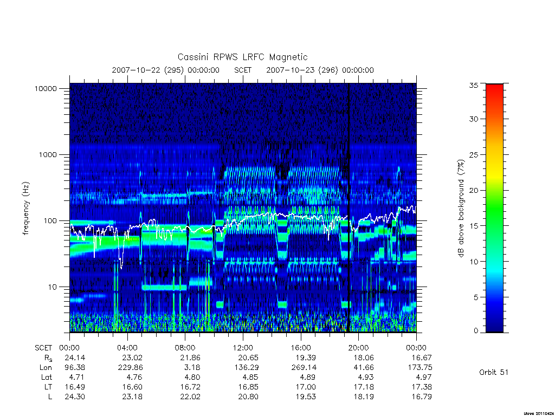Click the Rs value '21.86'

point(190,357)
